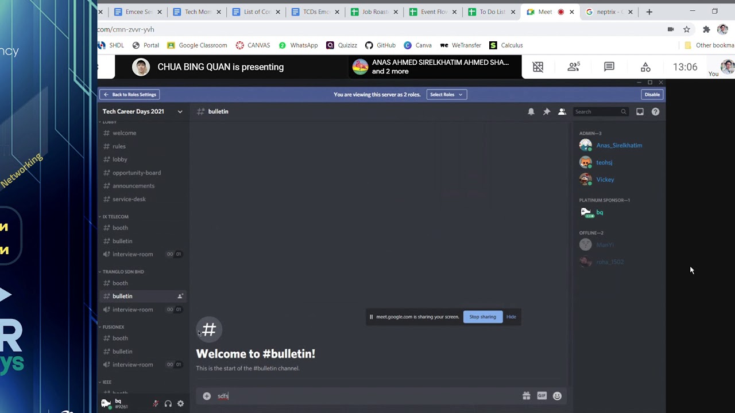This screenshot has height=413, width=735.
Task: Click camera icon in address bar
Action: pyautogui.click(x=670, y=29)
